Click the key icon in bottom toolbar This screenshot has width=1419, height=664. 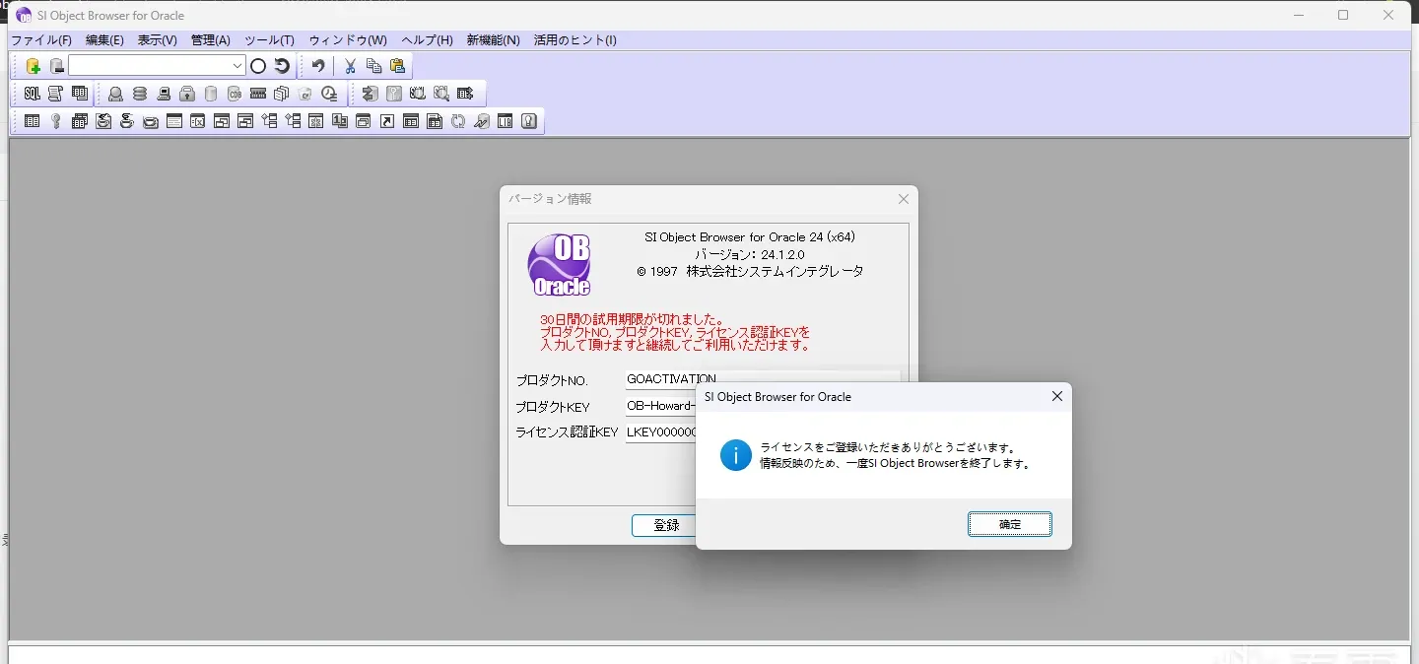pyautogui.click(x=56, y=121)
